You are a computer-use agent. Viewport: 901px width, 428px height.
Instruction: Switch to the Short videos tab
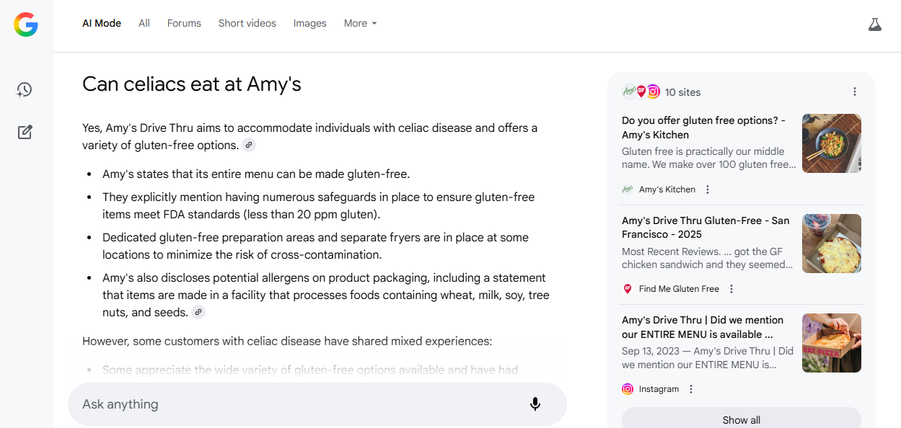tap(247, 23)
